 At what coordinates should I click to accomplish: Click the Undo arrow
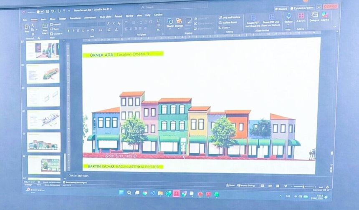tap(53, 11)
